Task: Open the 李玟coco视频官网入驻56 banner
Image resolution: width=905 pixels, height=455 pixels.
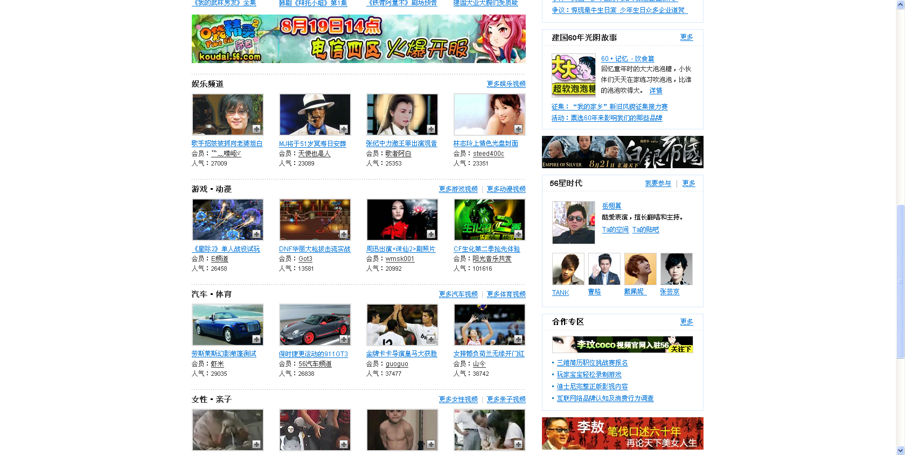Action: tap(623, 344)
